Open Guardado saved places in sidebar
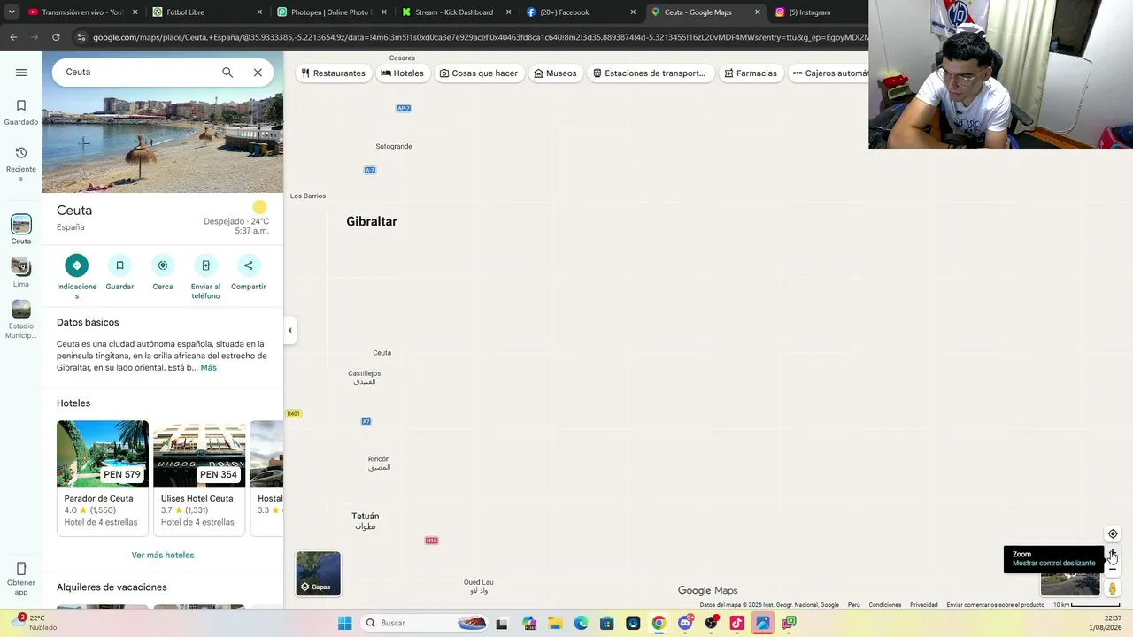1133x637 pixels. click(21, 112)
